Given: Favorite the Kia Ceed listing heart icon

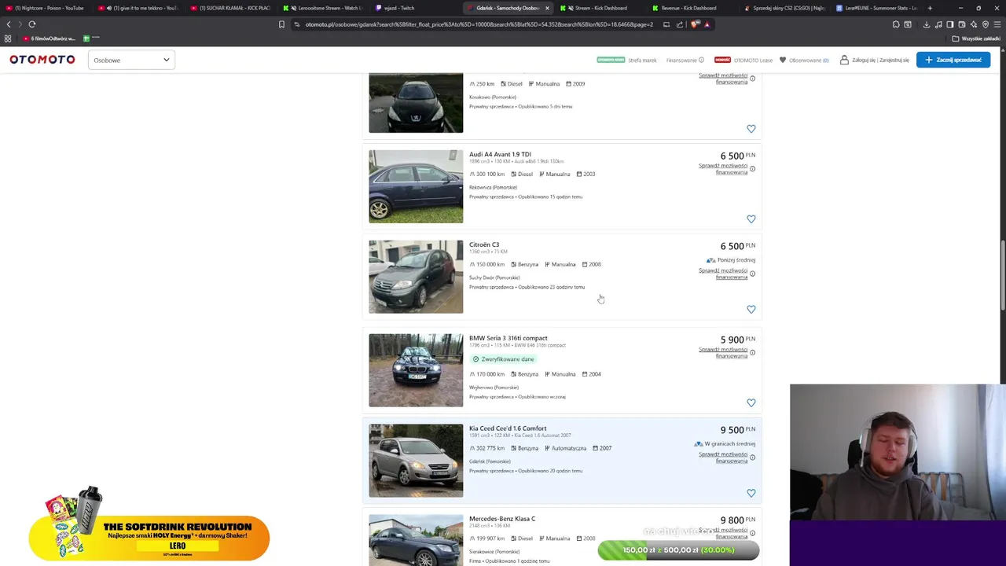Looking at the screenshot, I should (751, 494).
